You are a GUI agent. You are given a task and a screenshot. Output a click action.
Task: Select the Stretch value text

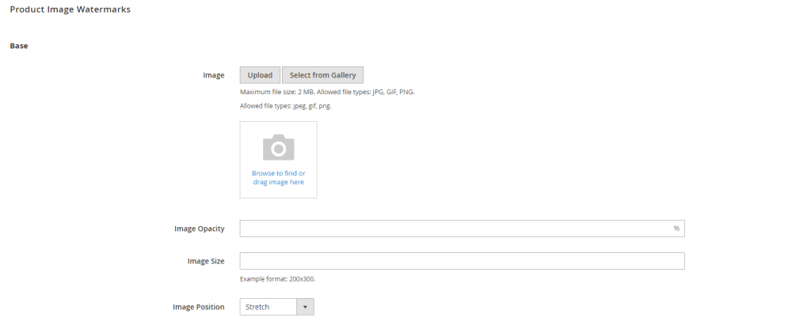coord(257,307)
